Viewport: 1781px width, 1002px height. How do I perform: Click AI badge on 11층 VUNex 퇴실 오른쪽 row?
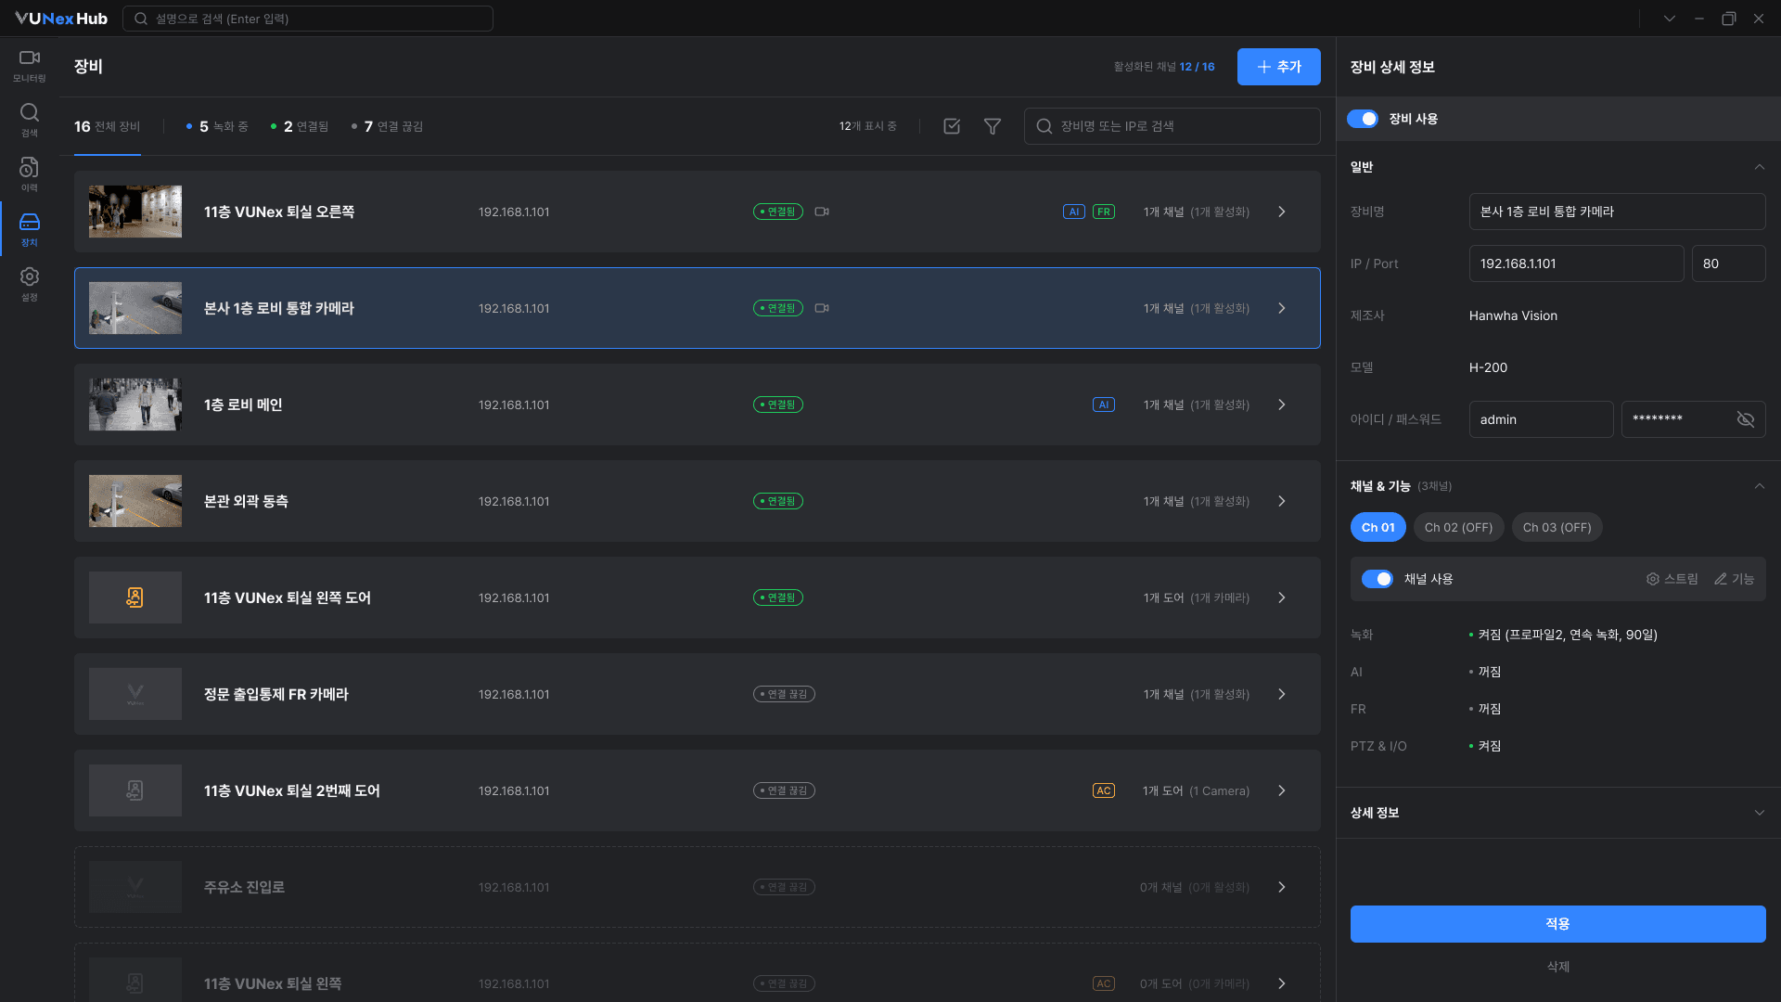tap(1074, 212)
